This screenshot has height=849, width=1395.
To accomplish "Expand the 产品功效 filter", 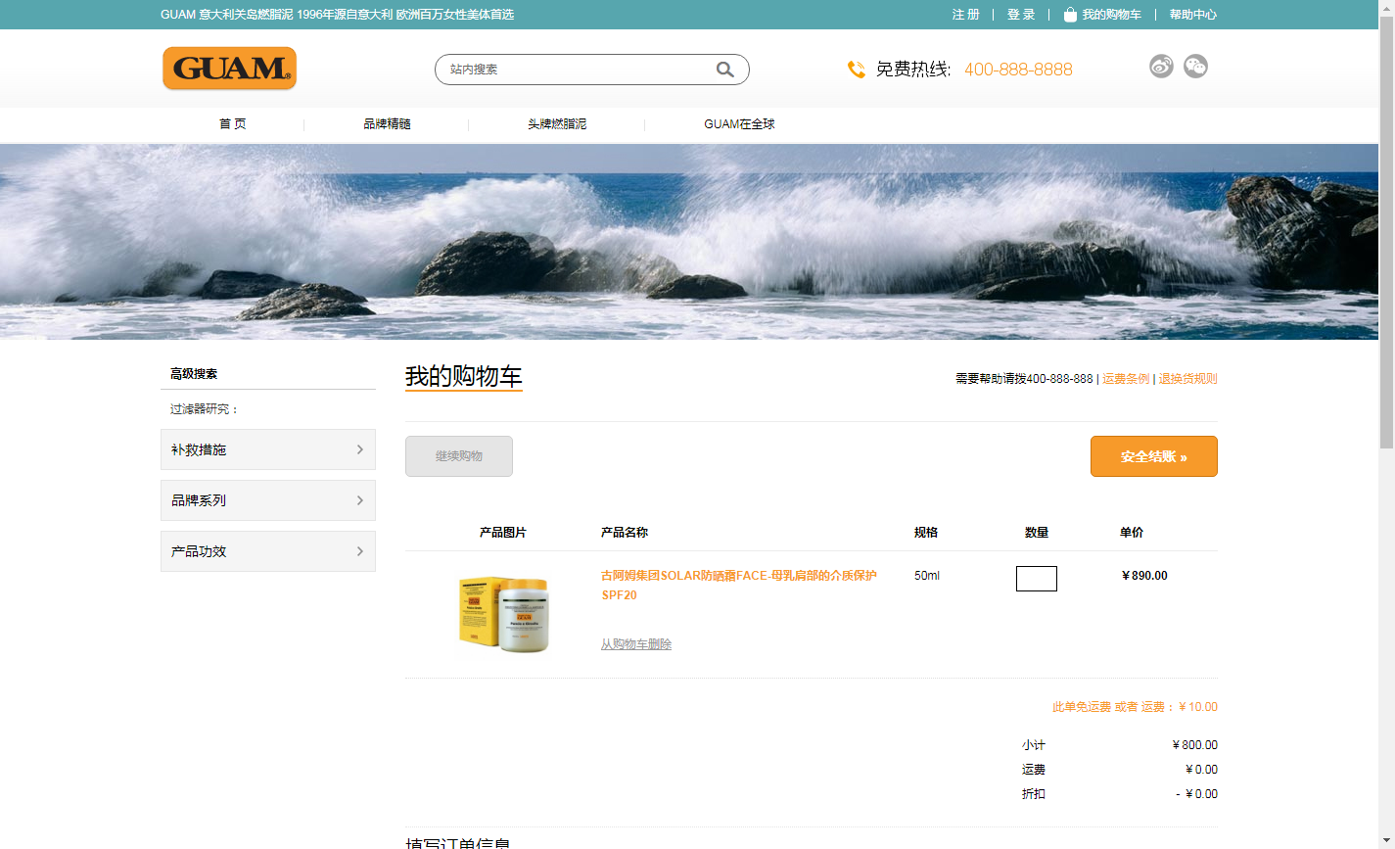I will (x=267, y=551).
